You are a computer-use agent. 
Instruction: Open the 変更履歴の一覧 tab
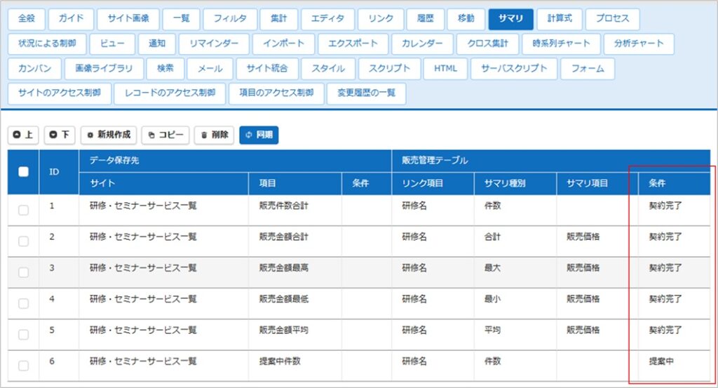(366, 93)
